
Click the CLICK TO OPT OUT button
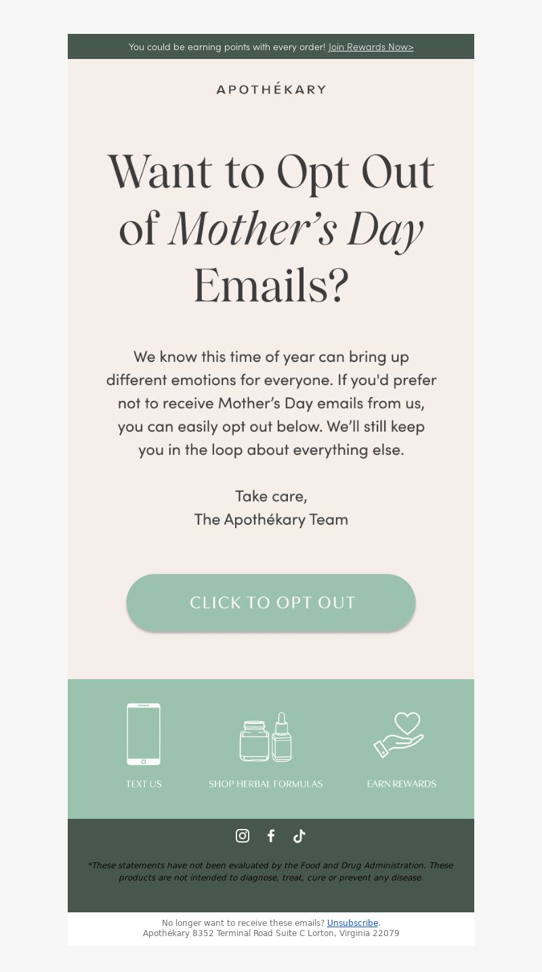pos(271,603)
